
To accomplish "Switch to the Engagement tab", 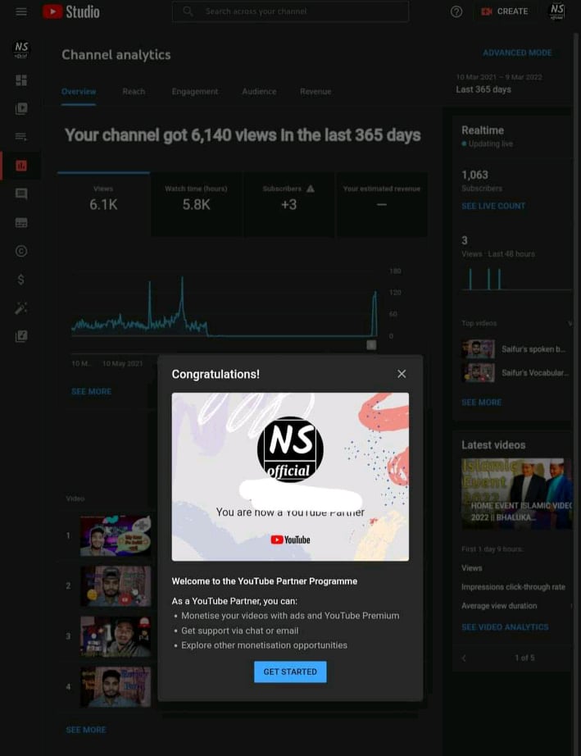I will click(x=195, y=92).
